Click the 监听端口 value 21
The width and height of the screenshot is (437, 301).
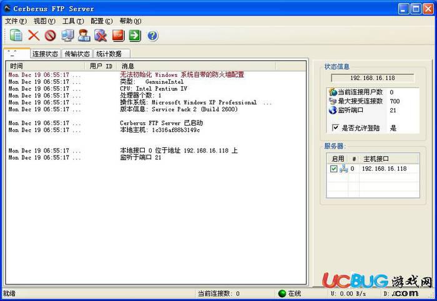coord(393,111)
